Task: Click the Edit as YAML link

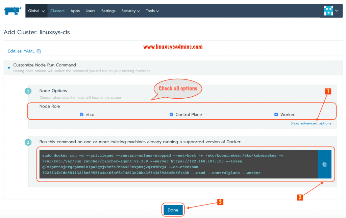Action: tap(21, 51)
